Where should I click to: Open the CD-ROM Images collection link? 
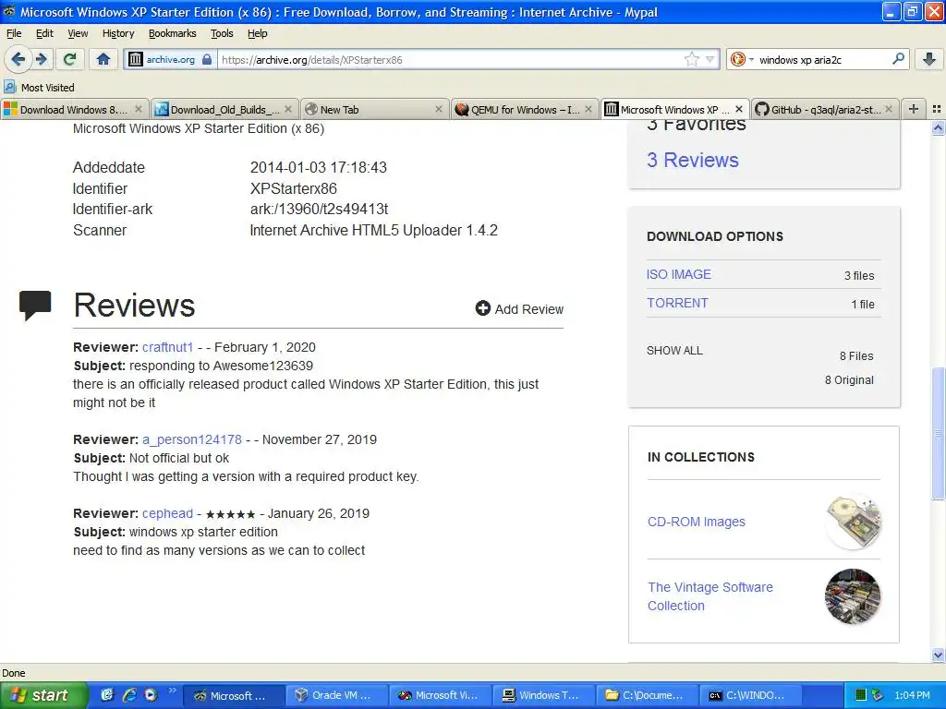697,522
